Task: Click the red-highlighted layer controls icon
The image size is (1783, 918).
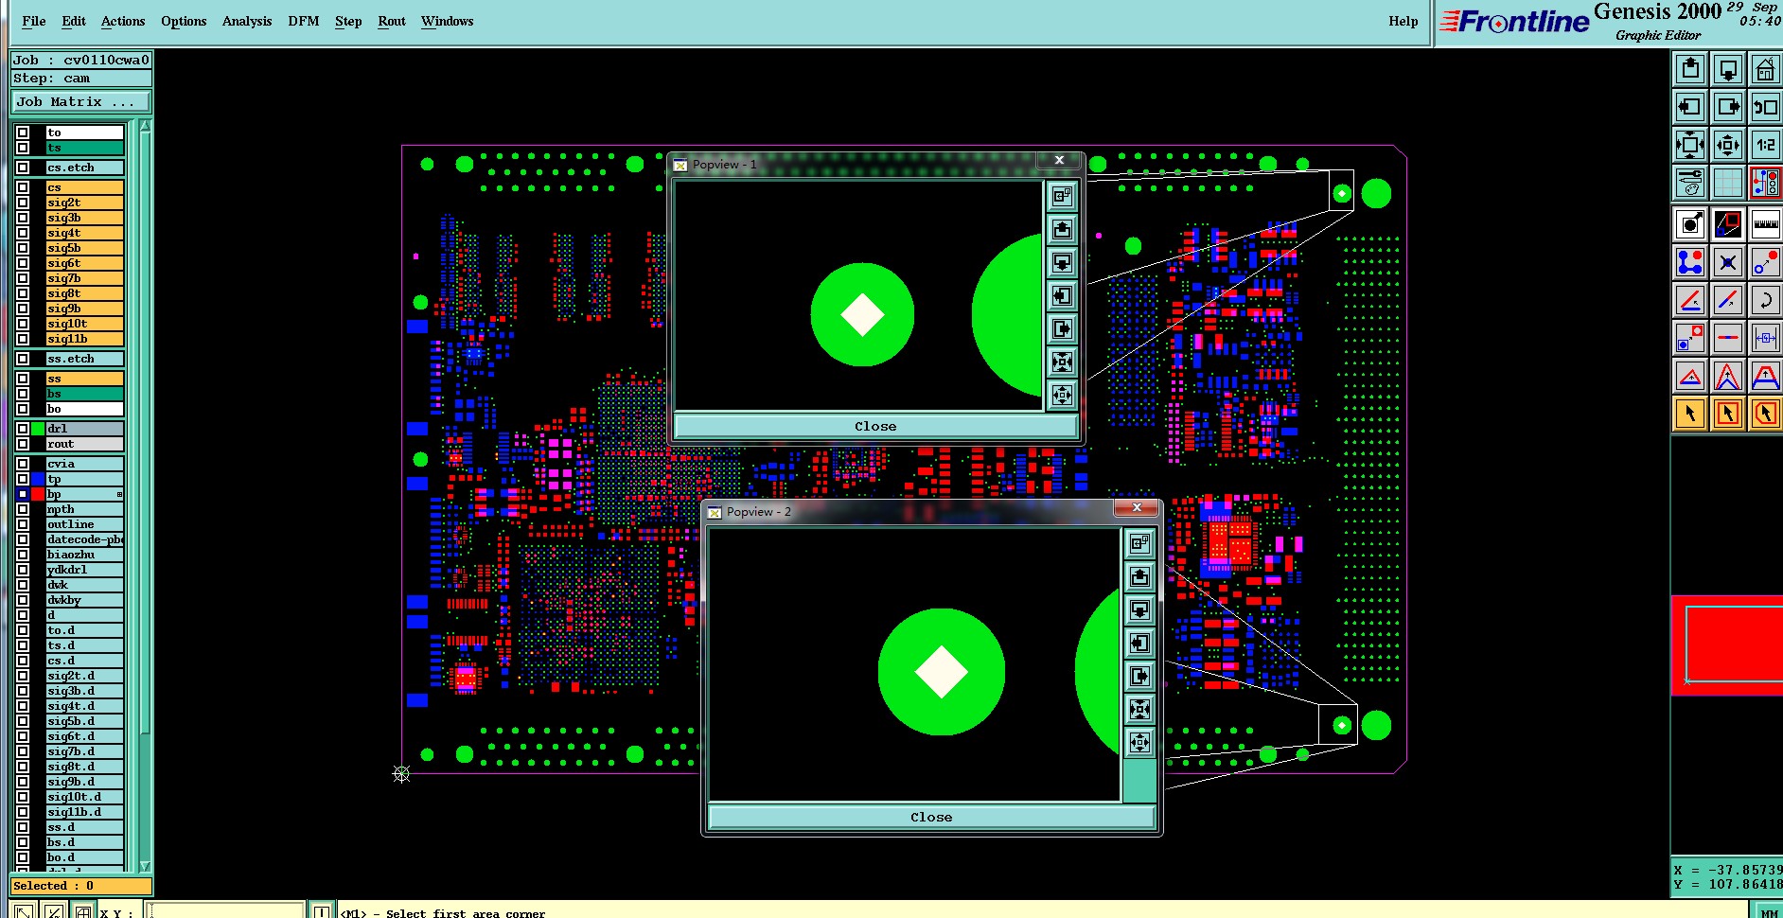Action: 1765,182
